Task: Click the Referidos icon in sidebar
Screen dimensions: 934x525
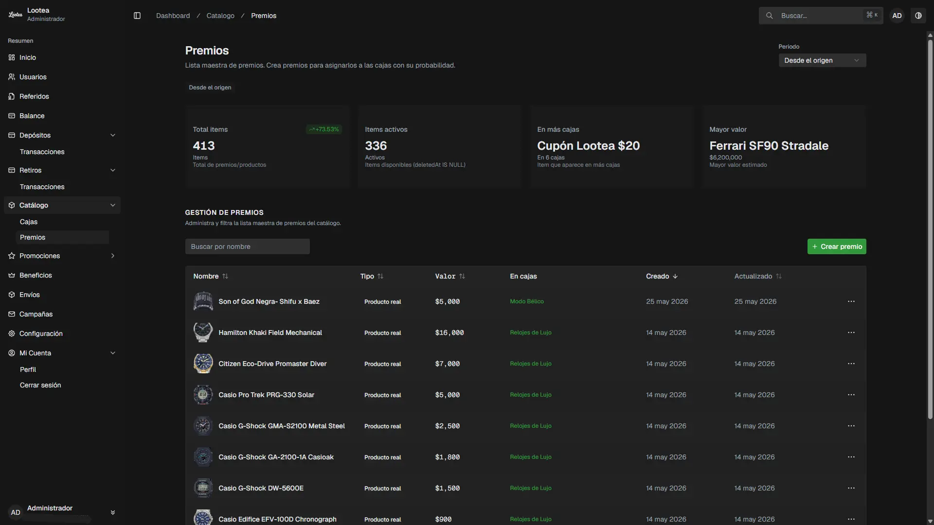Action: 12,96
